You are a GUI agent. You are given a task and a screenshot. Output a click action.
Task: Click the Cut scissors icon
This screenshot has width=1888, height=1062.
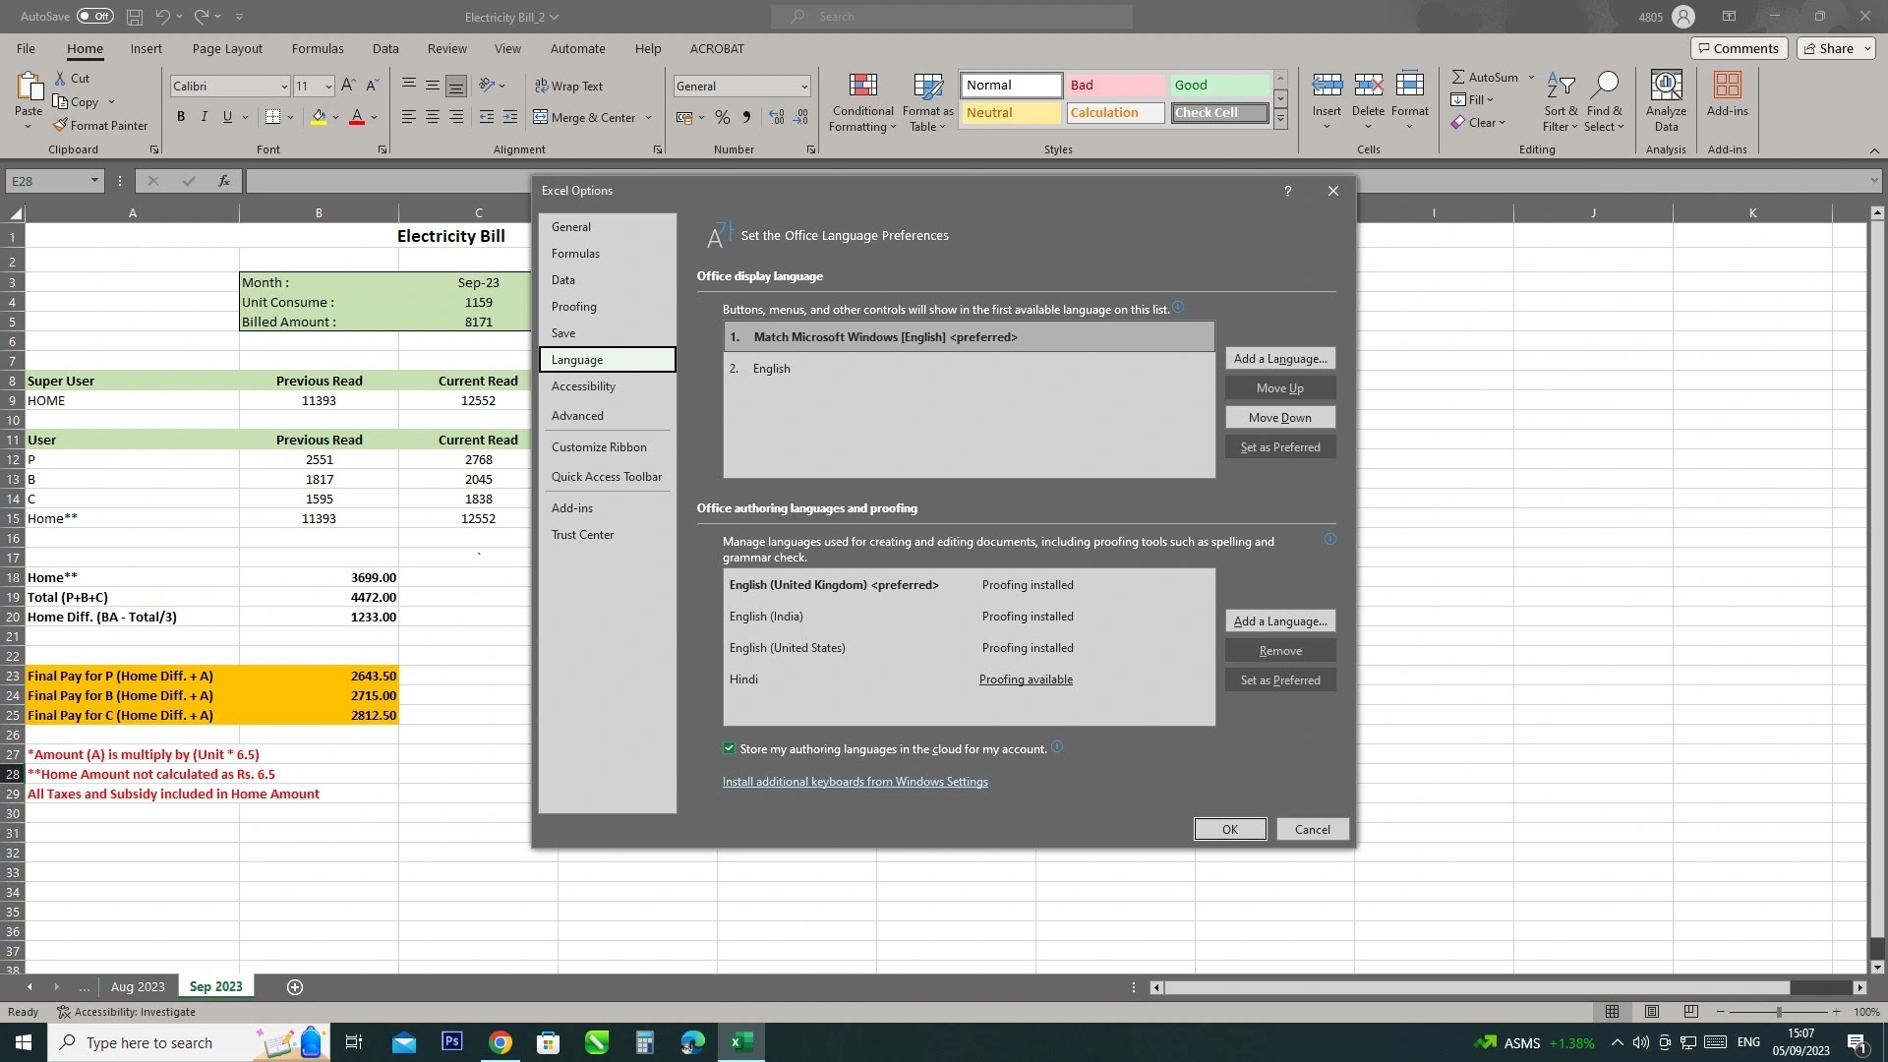click(60, 78)
